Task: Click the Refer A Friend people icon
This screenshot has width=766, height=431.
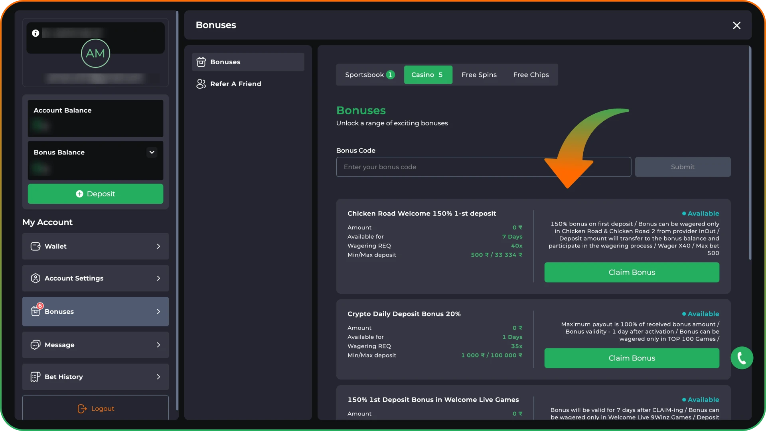Action: click(201, 84)
